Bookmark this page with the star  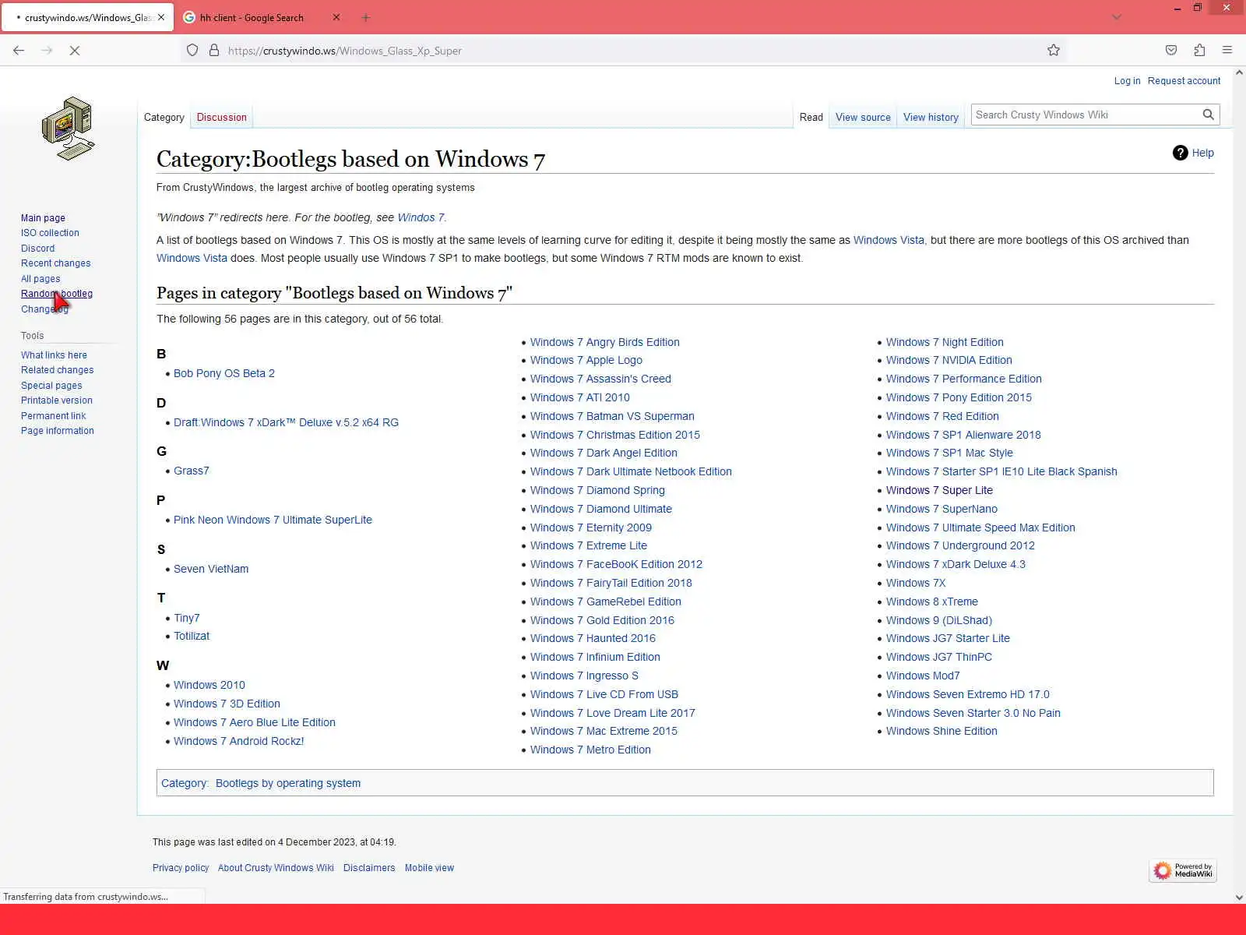point(1054,51)
